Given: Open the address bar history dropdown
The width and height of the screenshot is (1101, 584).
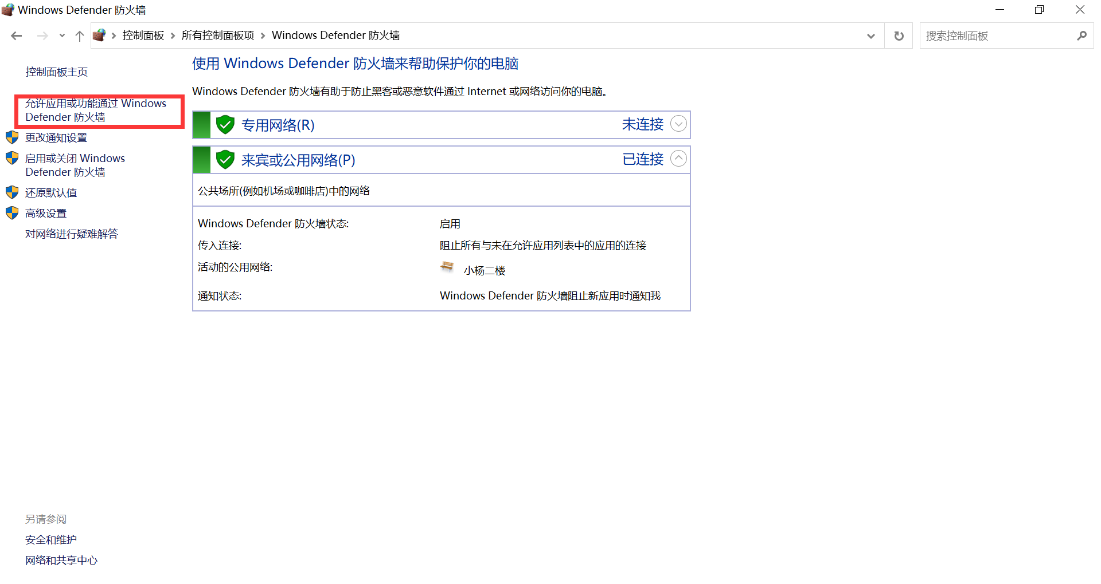Looking at the screenshot, I should coord(871,36).
